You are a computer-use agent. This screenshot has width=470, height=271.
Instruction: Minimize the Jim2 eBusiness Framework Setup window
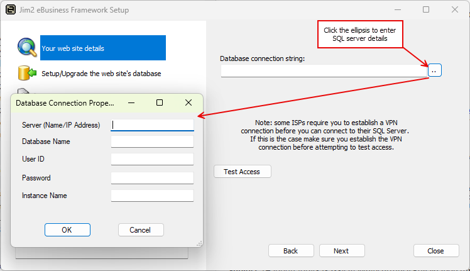[398, 10]
